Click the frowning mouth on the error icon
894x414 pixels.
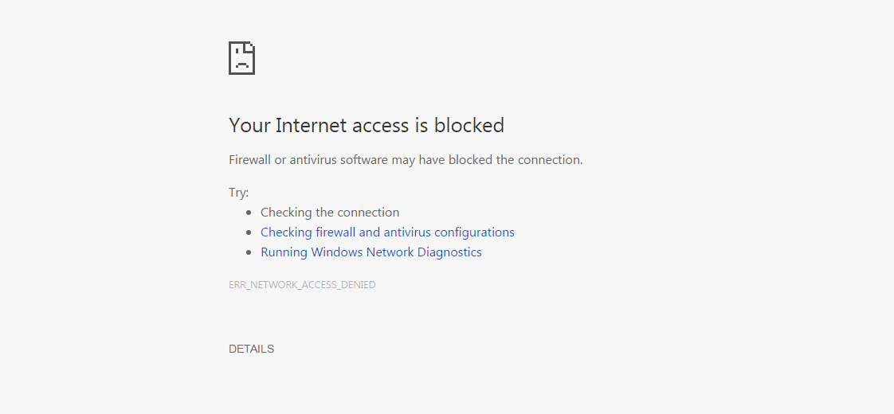click(x=241, y=64)
